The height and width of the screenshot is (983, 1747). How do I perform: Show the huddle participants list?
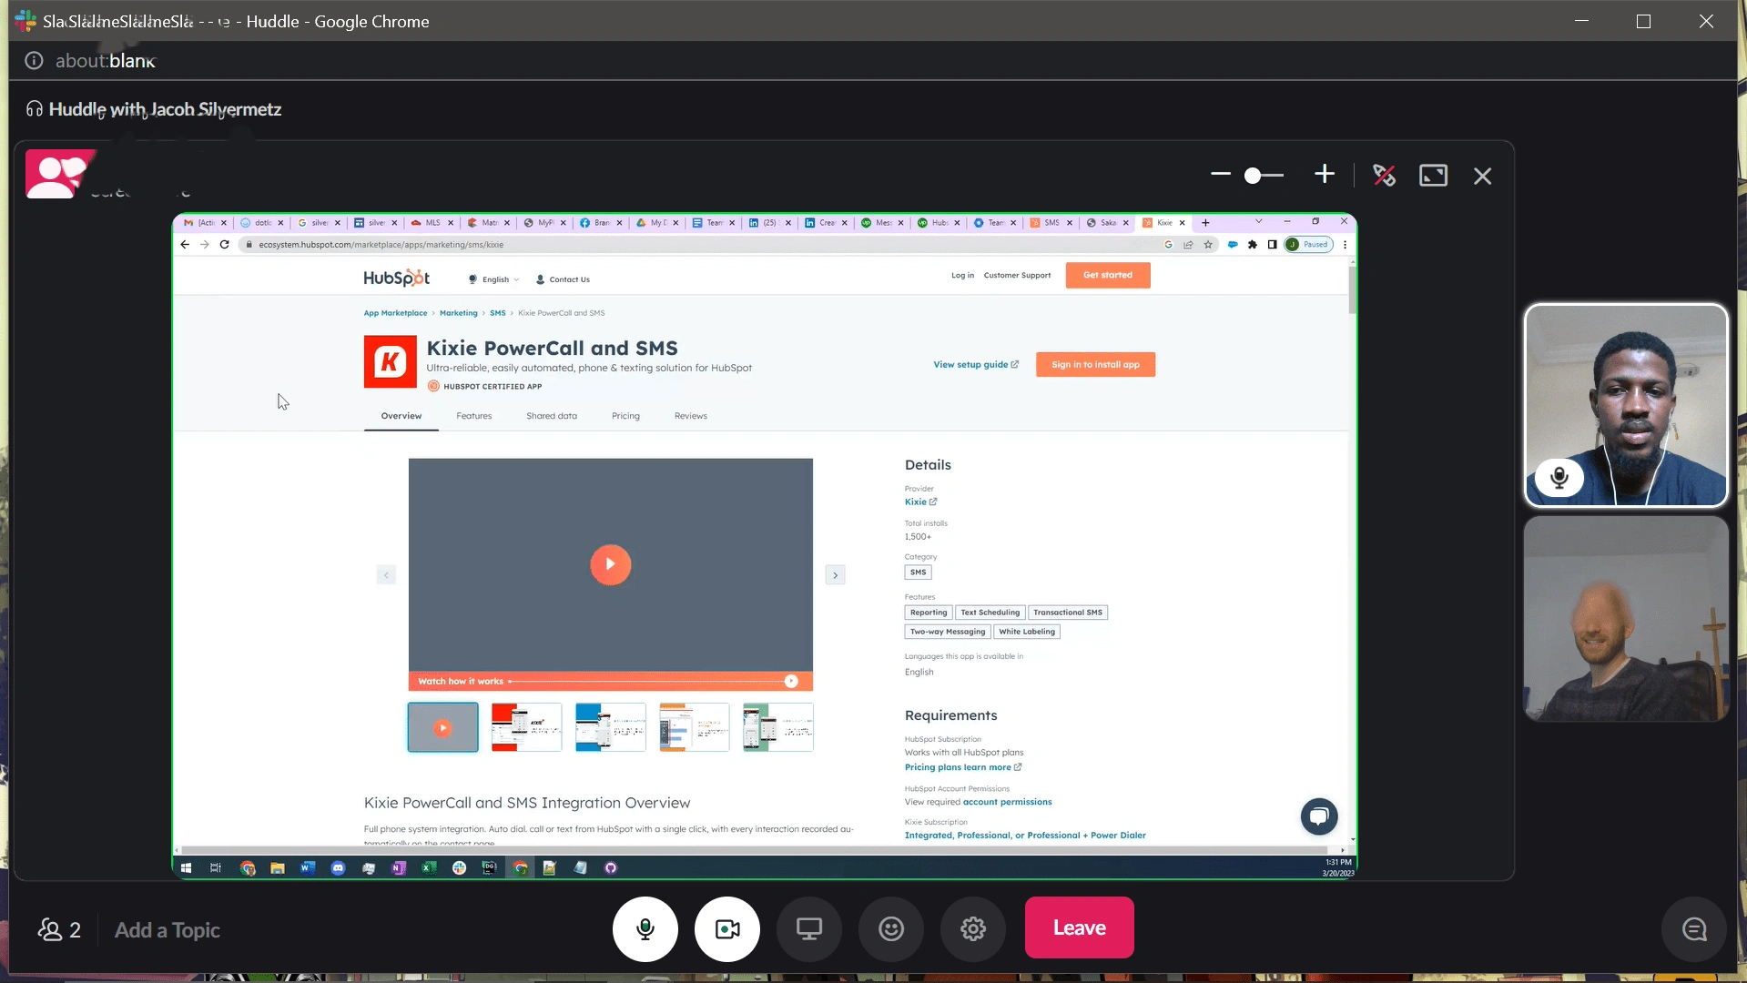tap(59, 930)
